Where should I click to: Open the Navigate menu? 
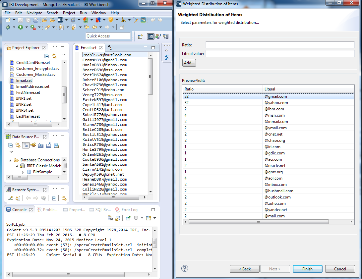pyautogui.click(x=34, y=13)
